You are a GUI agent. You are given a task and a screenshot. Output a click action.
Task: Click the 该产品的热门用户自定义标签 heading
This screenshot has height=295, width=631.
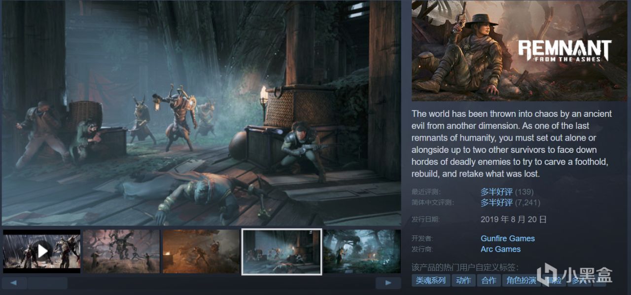coord(465,267)
